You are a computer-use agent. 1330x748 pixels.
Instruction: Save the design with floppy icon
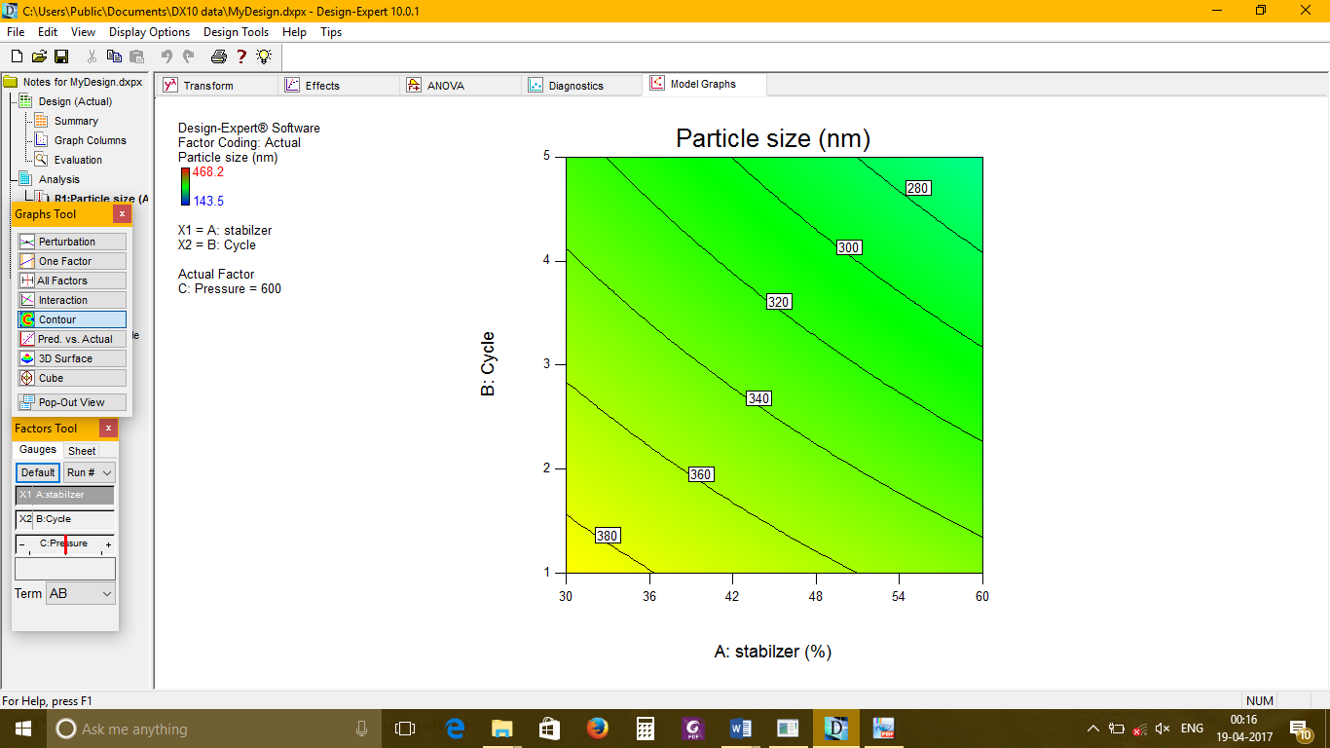(60, 56)
